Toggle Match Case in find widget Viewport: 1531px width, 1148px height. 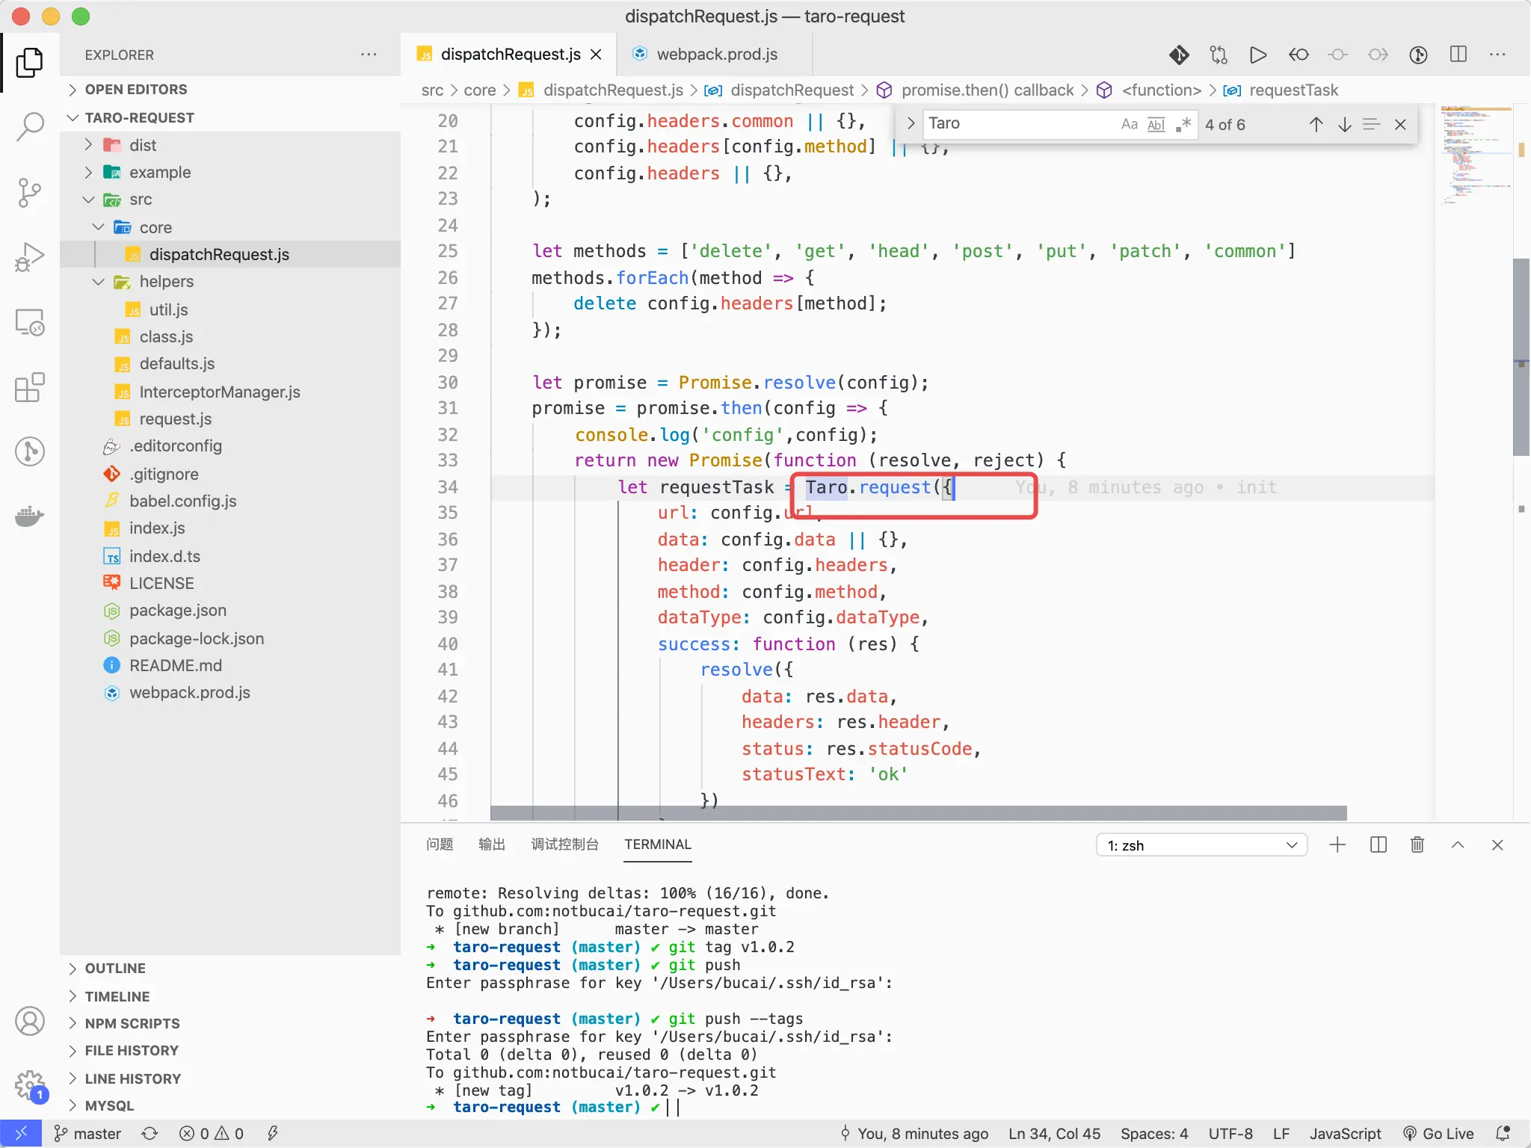pyautogui.click(x=1129, y=124)
